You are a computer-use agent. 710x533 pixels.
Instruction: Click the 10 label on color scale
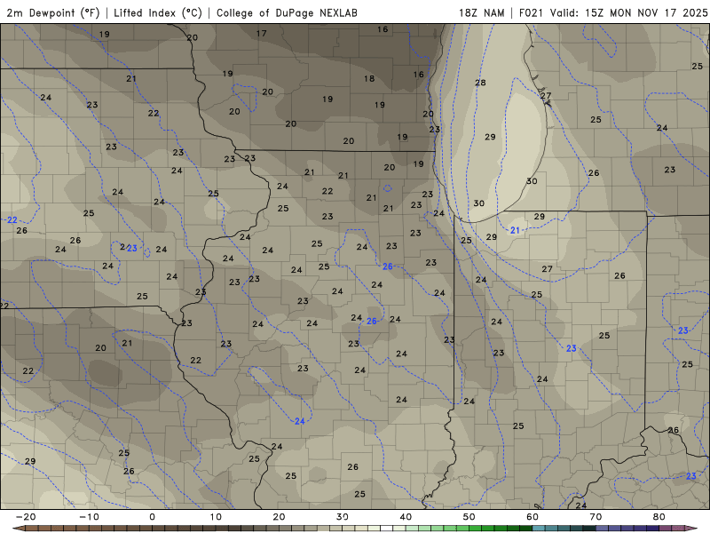(216, 517)
